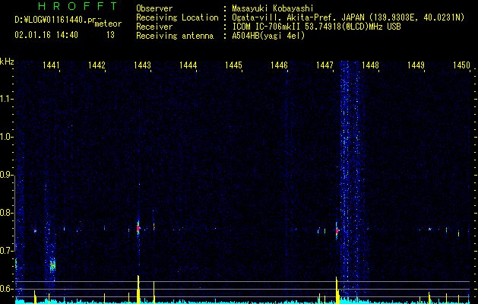
Task: Click the 1441 time axis marker
Action: click(51, 65)
